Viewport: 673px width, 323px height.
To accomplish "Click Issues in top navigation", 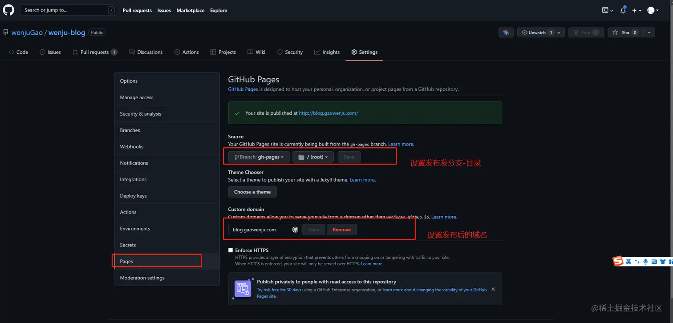I will 164,10.
